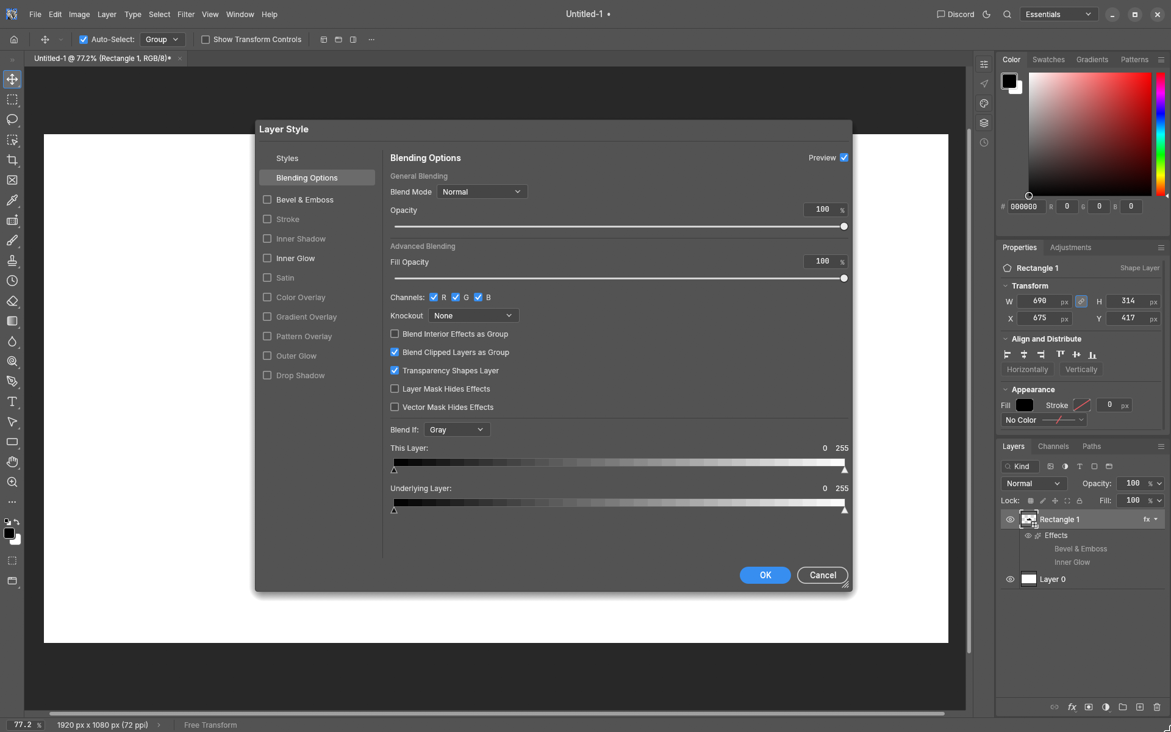Click the Rectangle 1 layer thumbnail

[x=1029, y=519]
